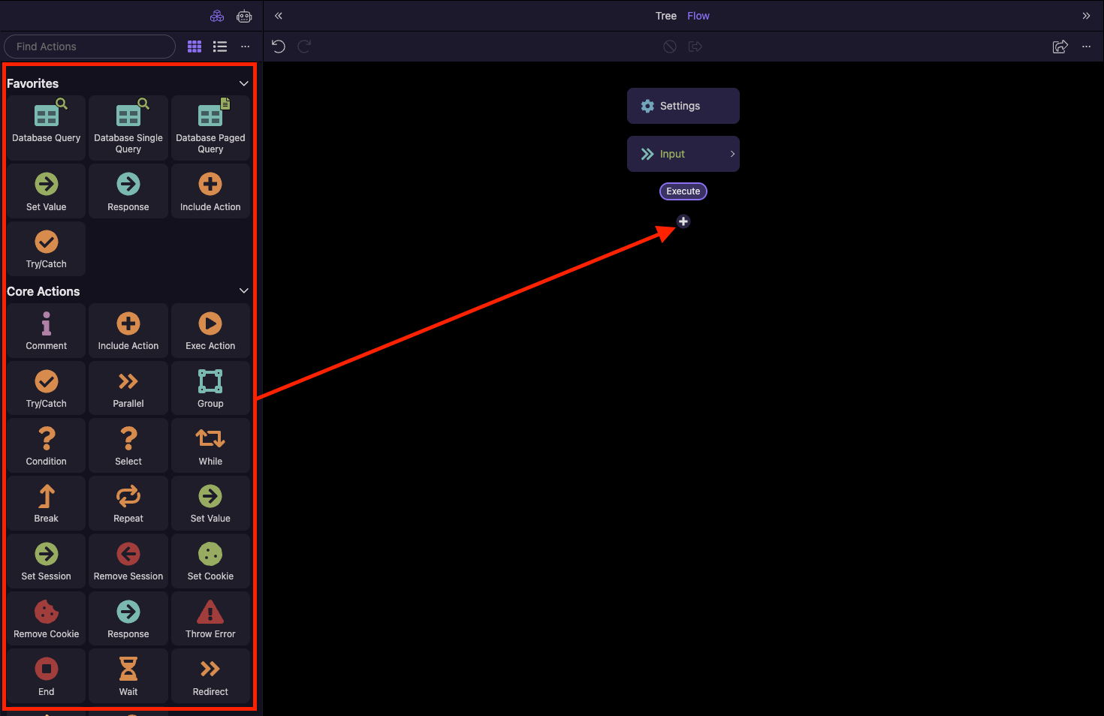This screenshot has height=716, width=1104.
Task: Open the actions panel more options menu
Action: pyautogui.click(x=245, y=47)
